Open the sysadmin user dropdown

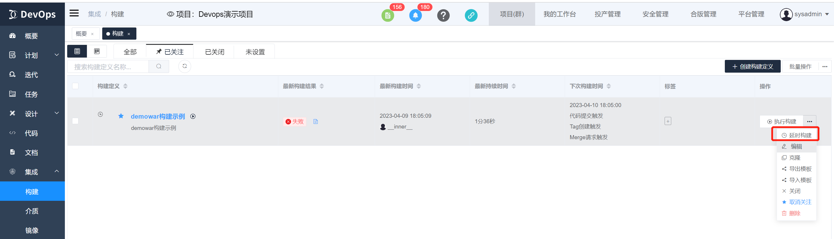(x=804, y=14)
